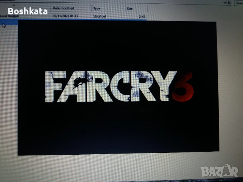Click the 2 KB size value
This screenshot has width=243, height=182.
pos(142,16)
